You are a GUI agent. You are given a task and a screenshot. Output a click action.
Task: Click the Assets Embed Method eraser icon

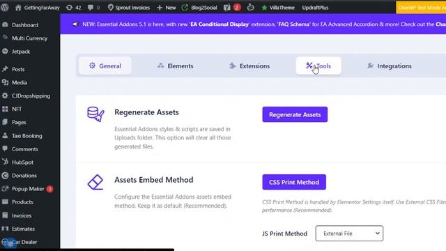pyautogui.click(x=95, y=182)
